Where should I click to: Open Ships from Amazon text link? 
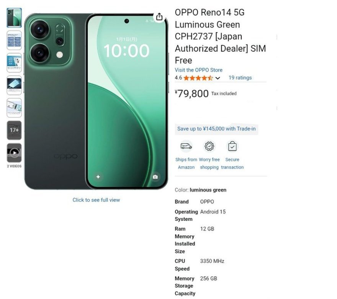pyautogui.click(x=186, y=163)
